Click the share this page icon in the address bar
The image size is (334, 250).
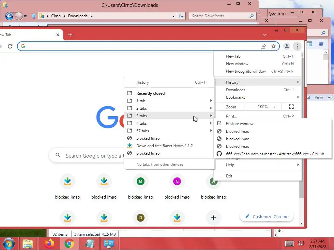[x=263, y=46]
